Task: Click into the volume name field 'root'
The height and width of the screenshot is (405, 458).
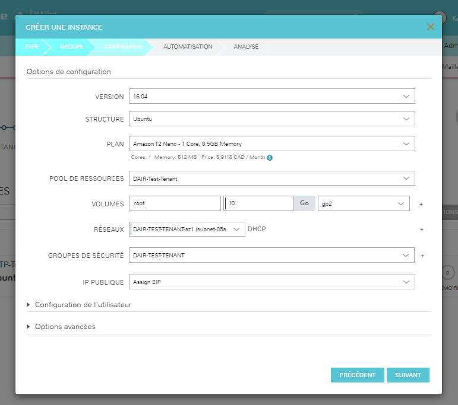Action: pyautogui.click(x=175, y=203)
